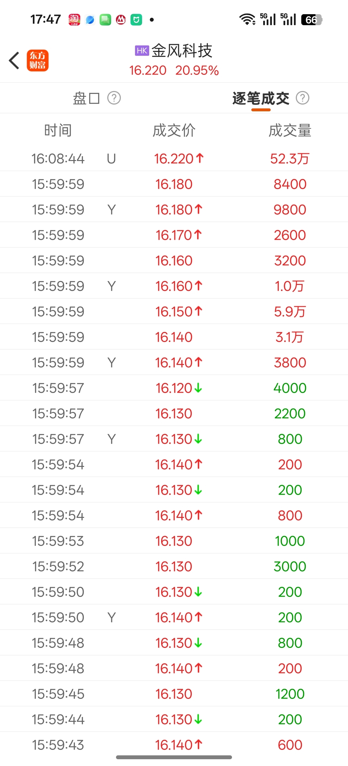
Task: Tap the 20.95% price change text
Action: [x=197, y=70]
